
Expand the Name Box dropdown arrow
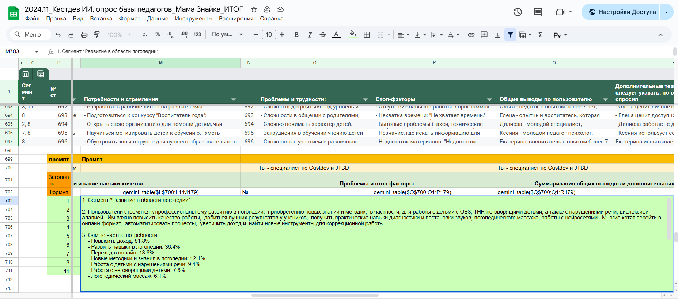click(x=37, y=52)
